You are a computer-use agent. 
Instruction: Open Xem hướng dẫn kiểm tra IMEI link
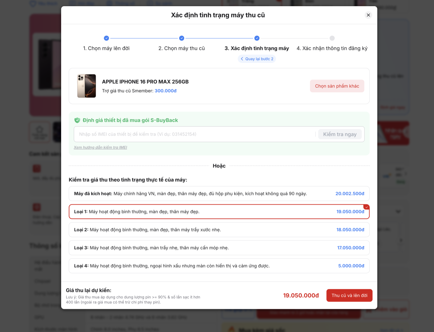[x=100, y=147]
